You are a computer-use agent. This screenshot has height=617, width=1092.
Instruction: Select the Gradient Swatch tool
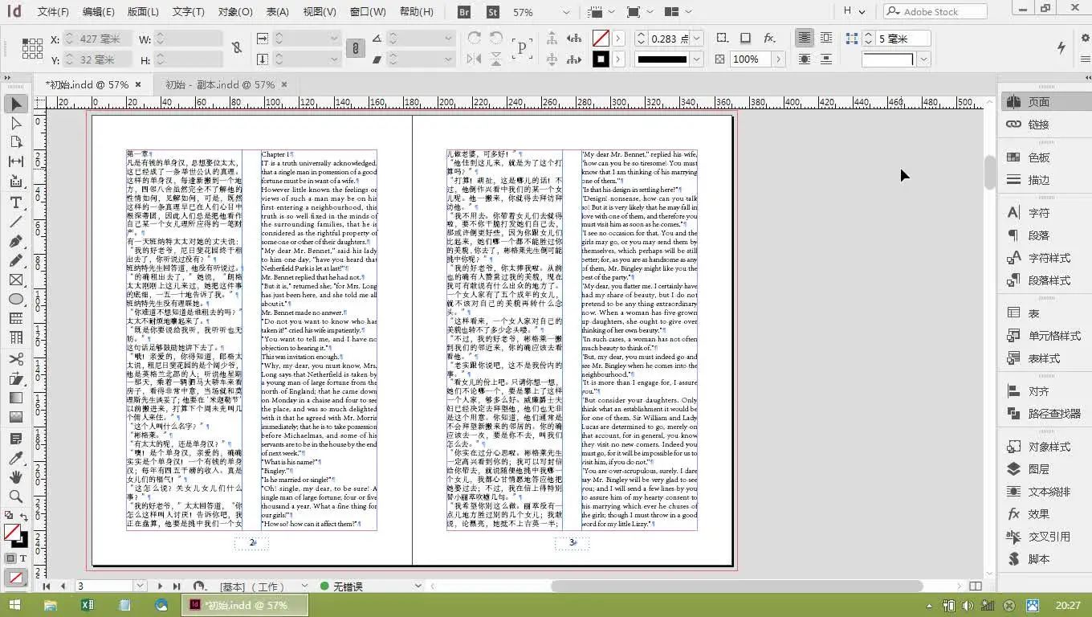[16, 398]
